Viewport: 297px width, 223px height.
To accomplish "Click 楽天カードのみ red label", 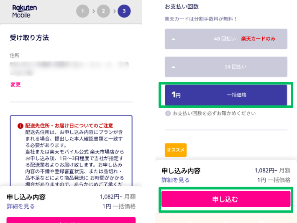I will (258, 39).
